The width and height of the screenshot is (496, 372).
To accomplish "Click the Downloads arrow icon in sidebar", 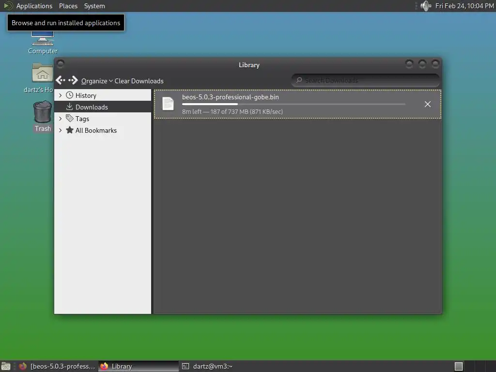I will (x=70, y=107).
